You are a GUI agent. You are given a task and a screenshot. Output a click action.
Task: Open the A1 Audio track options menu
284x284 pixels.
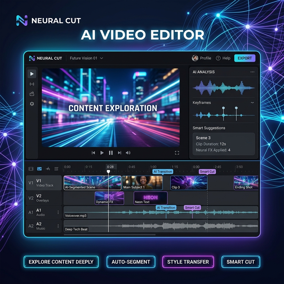(x=58, y=212)
